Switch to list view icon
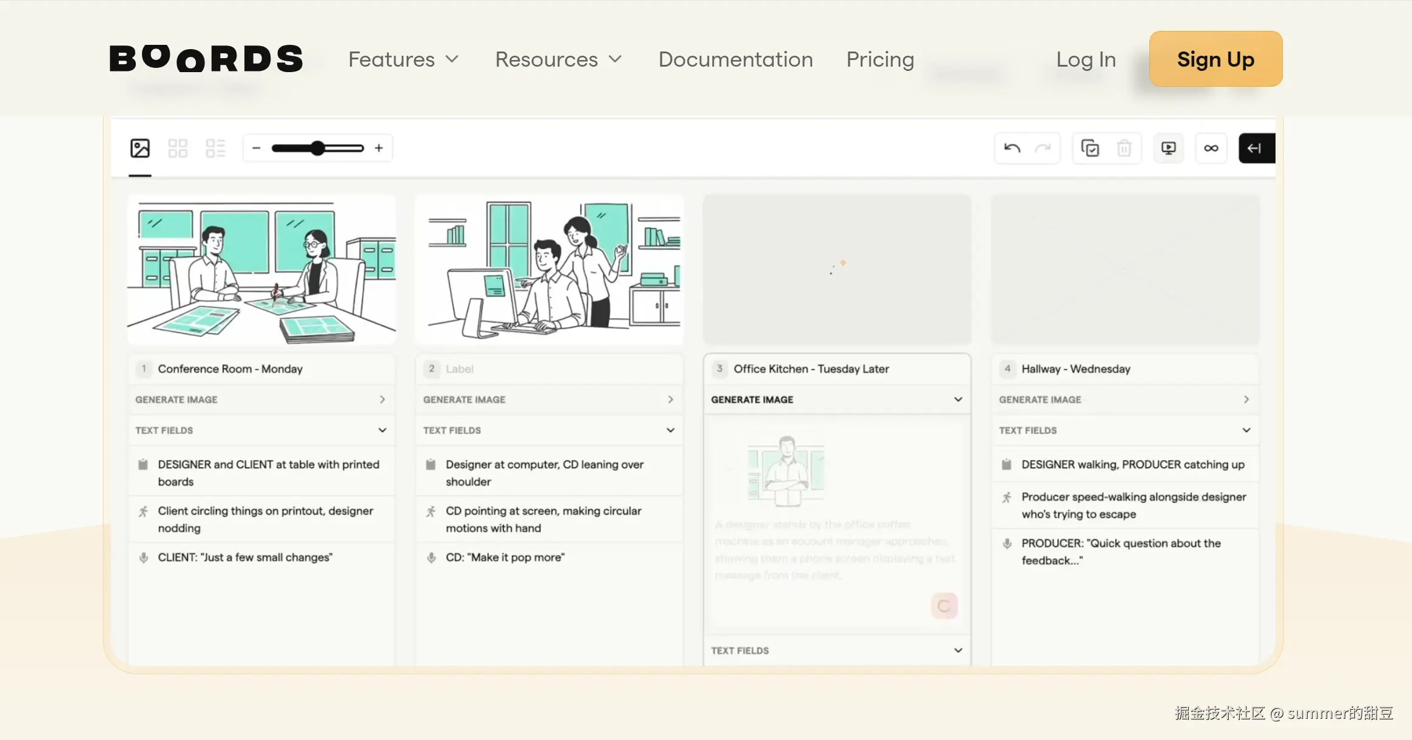Viewport: 1412px width, 740px height. (x=215, y=148)
